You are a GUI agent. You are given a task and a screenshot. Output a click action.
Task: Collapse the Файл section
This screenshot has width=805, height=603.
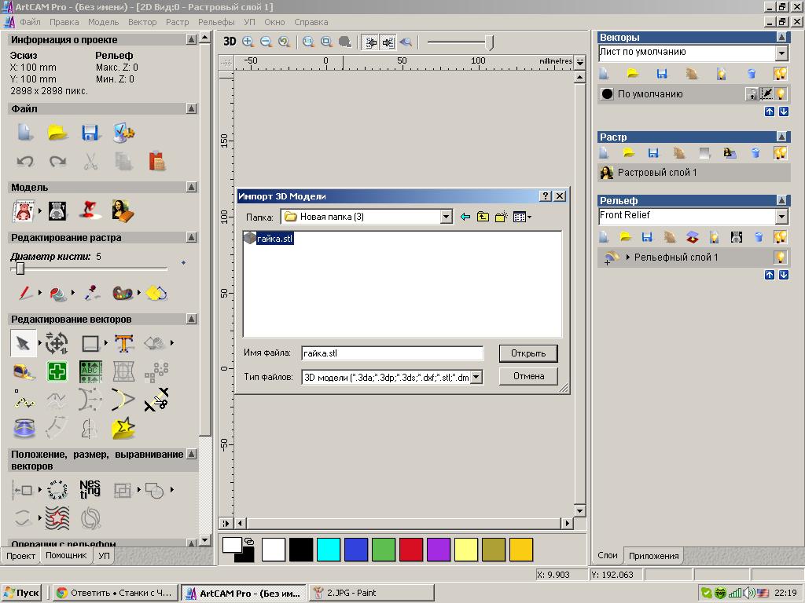coord(192,108)
